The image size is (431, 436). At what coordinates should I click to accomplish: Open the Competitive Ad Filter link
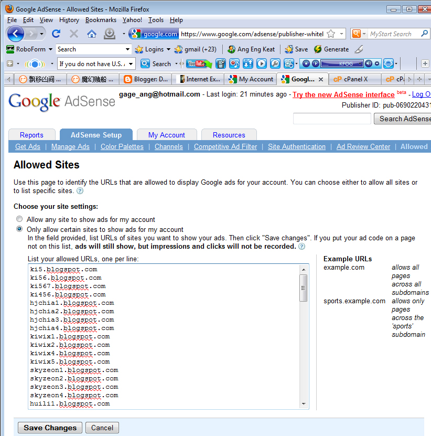point(225,146)
